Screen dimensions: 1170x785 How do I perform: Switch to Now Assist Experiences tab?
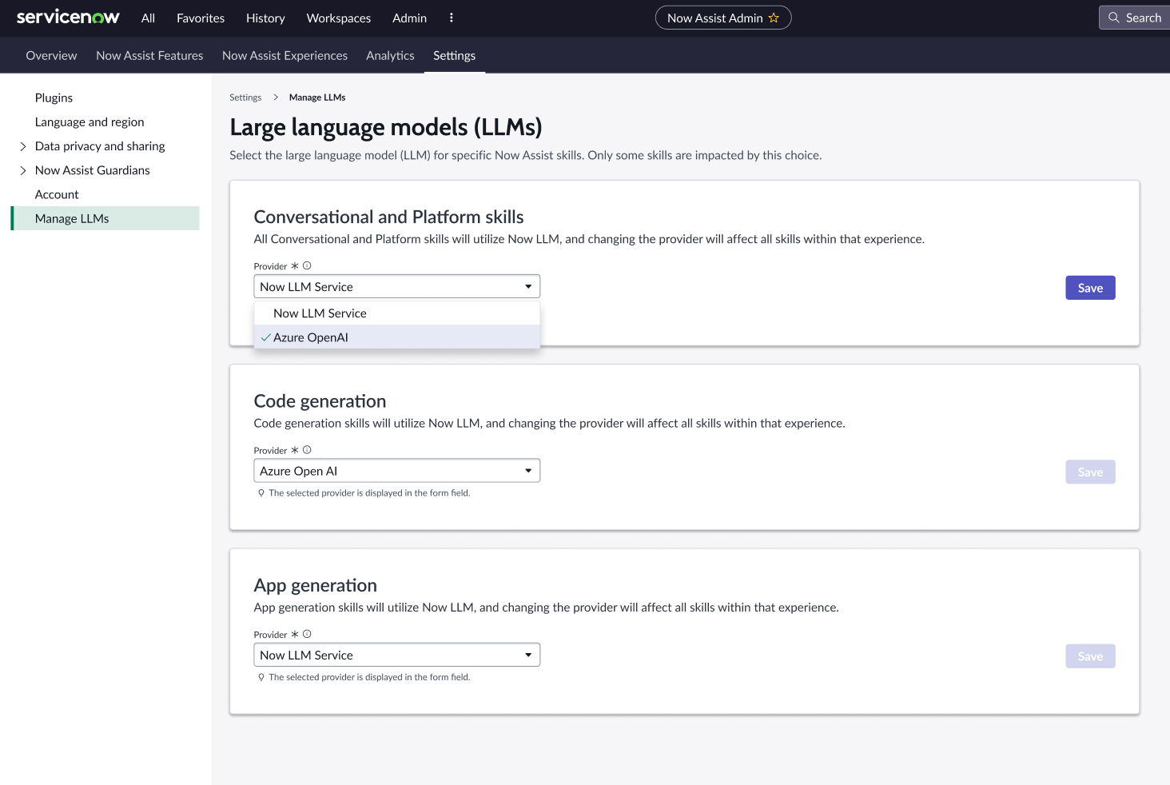[x=285, y=55]
